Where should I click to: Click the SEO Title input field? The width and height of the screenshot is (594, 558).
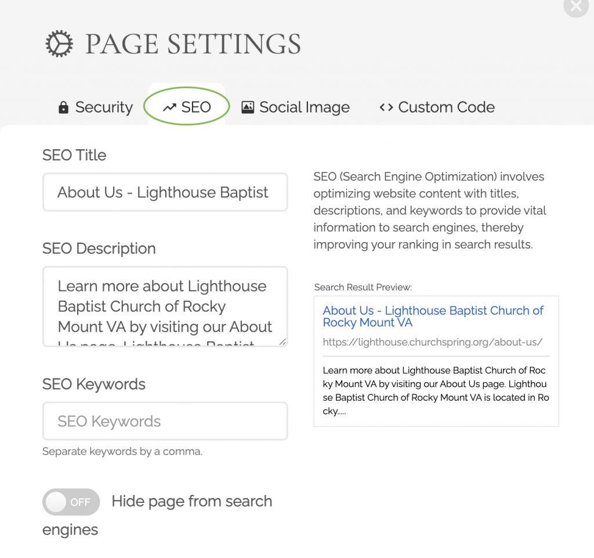tap(165, 192)
